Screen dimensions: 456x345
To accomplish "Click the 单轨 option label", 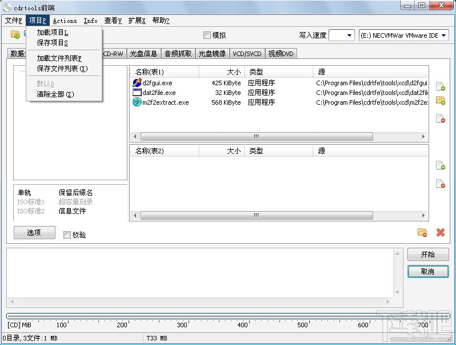I will [25, 192].
